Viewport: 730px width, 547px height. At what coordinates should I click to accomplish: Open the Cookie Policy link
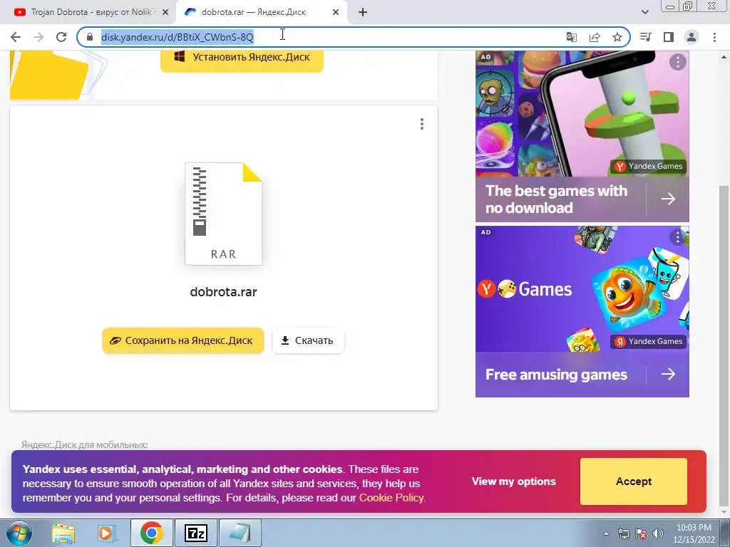click(391, 498)
